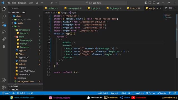Open the Search view in activity bar
The height and width of the screenshot is (100, 178).
click(x=4, y=17)
